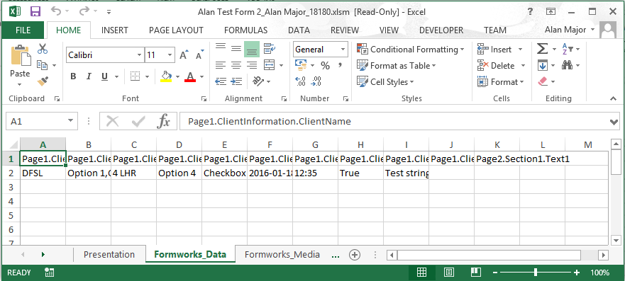Screen dimensions: 625x281
Task: Toggle Bottom Align vertical alignment
Action: tap(252, 50)
